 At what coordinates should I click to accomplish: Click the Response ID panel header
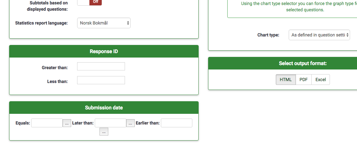(x=104, y=51)
